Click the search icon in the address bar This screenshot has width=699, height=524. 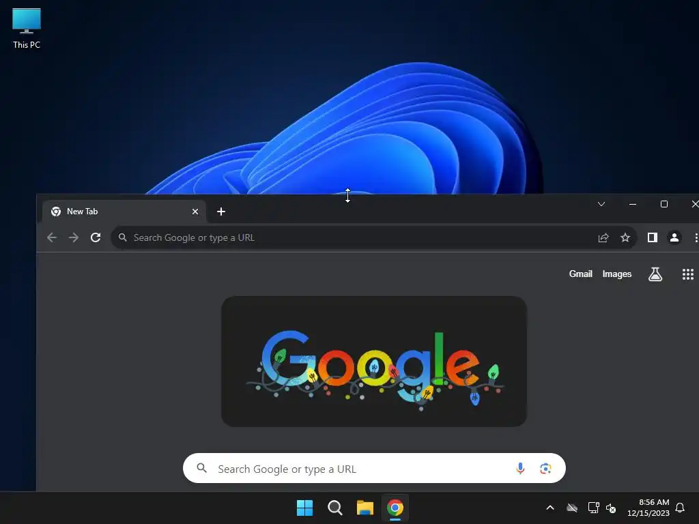tap(123, 237)
